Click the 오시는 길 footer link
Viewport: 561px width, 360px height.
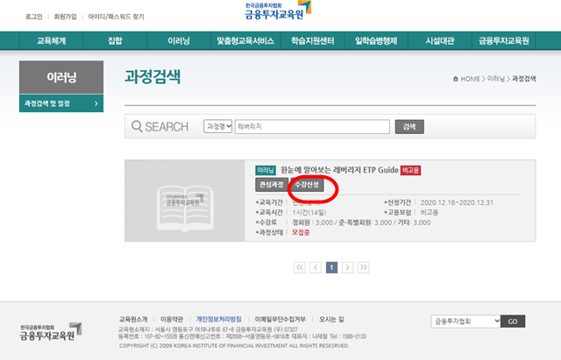click(331, 319)
